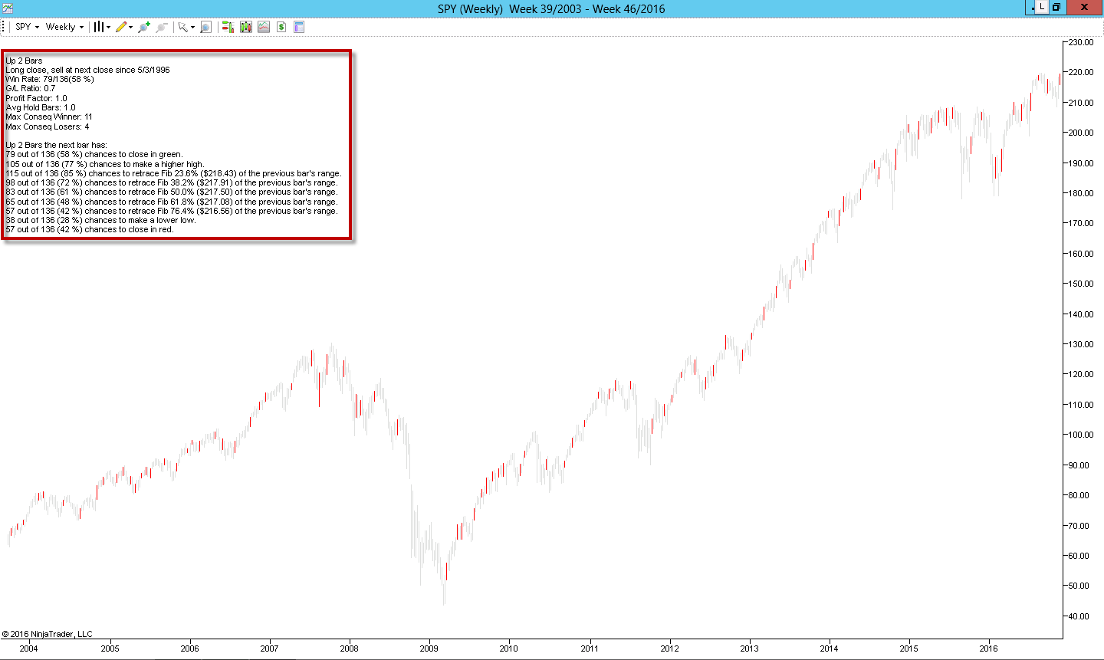Screen dimensions: 1104x660
Task: Click the candlestick data series icon
Action: [x=245, y=27]
